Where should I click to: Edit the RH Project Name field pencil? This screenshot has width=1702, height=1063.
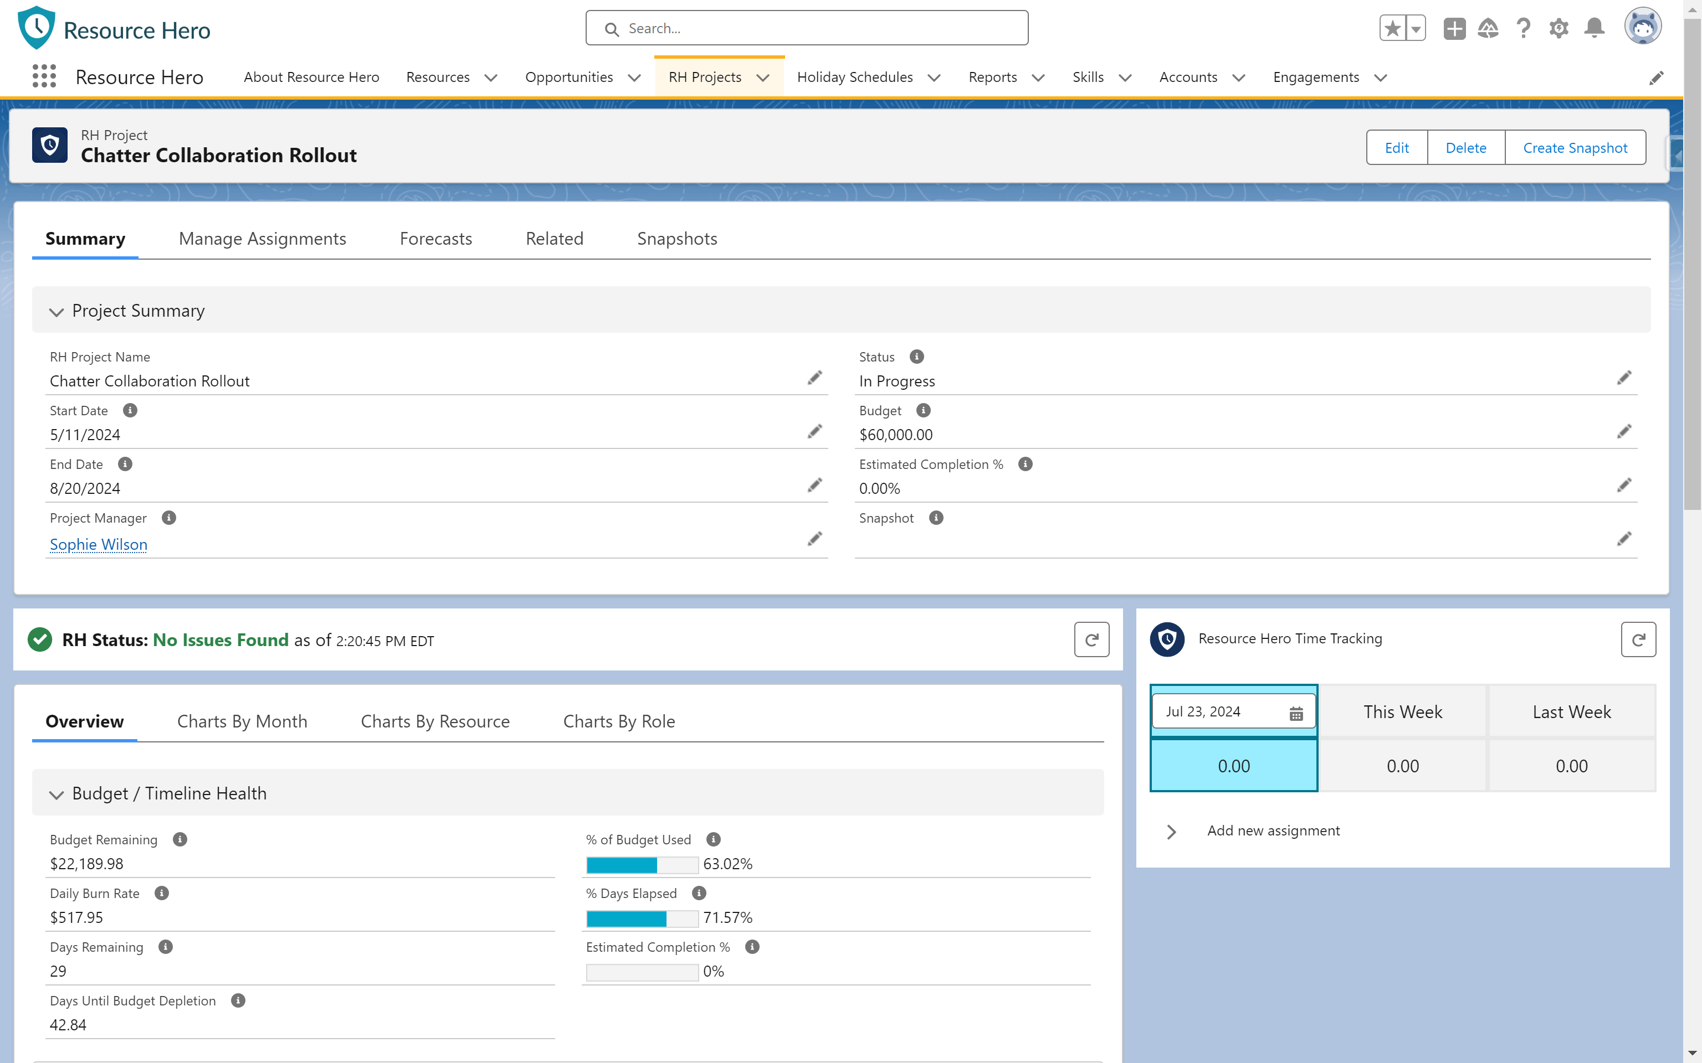point(814,378)
